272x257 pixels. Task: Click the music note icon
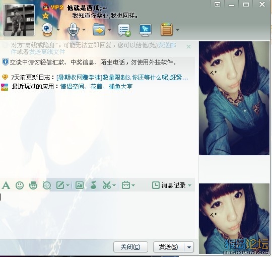(94, 185)
